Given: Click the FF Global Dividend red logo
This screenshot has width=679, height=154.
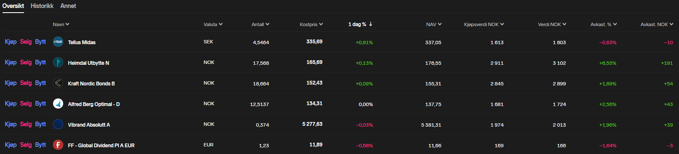Looking at the screenshot, I should (58, 145).
